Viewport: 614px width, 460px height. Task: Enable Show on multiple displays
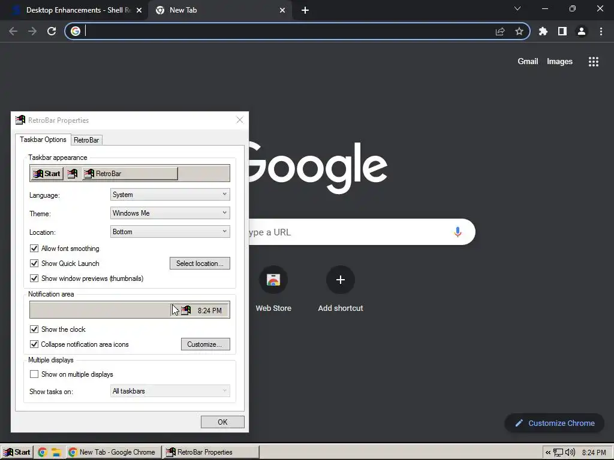34,374
